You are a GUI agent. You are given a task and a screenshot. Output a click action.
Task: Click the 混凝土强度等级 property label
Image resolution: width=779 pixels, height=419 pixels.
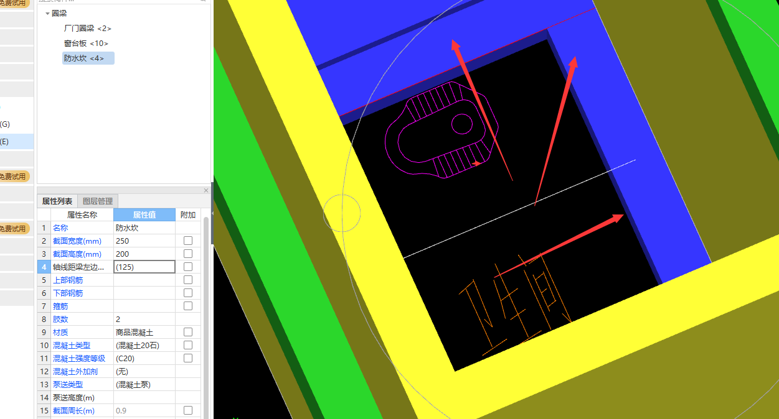coord(79,359)
